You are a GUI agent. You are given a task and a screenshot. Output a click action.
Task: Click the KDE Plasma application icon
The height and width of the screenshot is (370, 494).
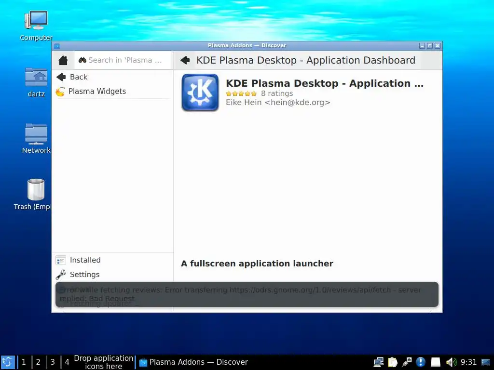click(200, 92)
